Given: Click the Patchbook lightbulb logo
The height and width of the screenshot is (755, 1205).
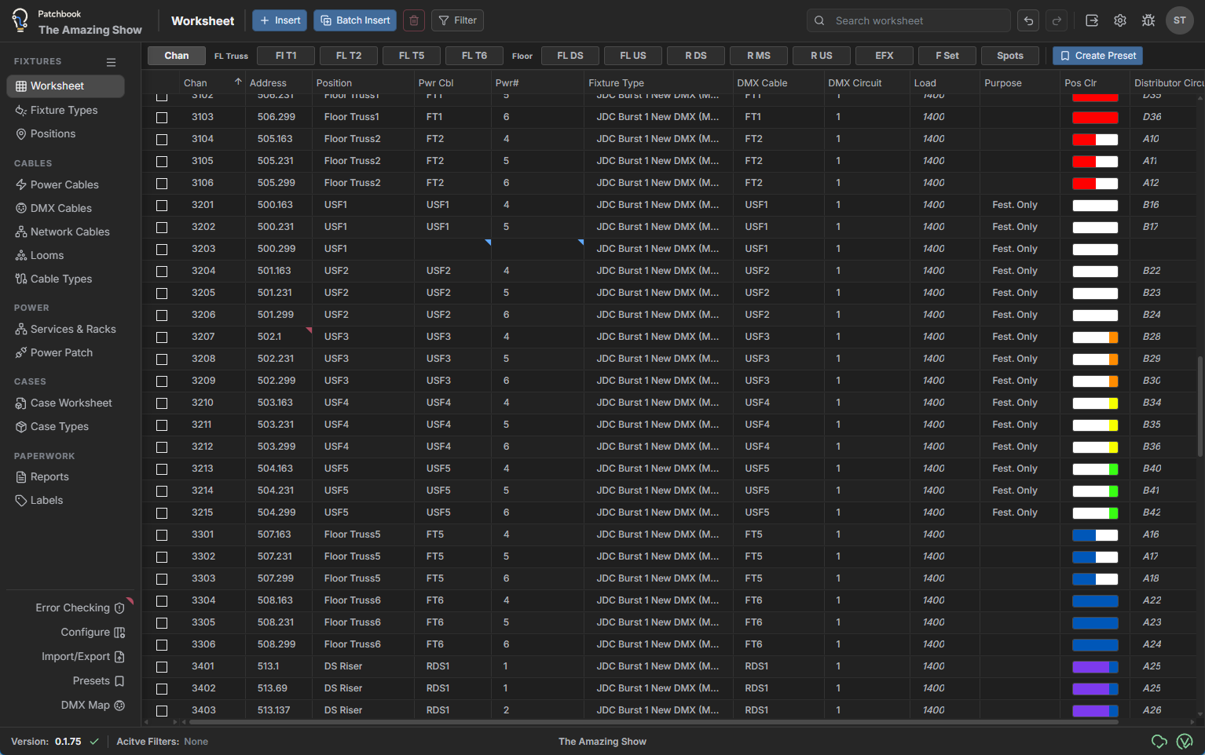Looking at the screenshot, I should 20,20.
